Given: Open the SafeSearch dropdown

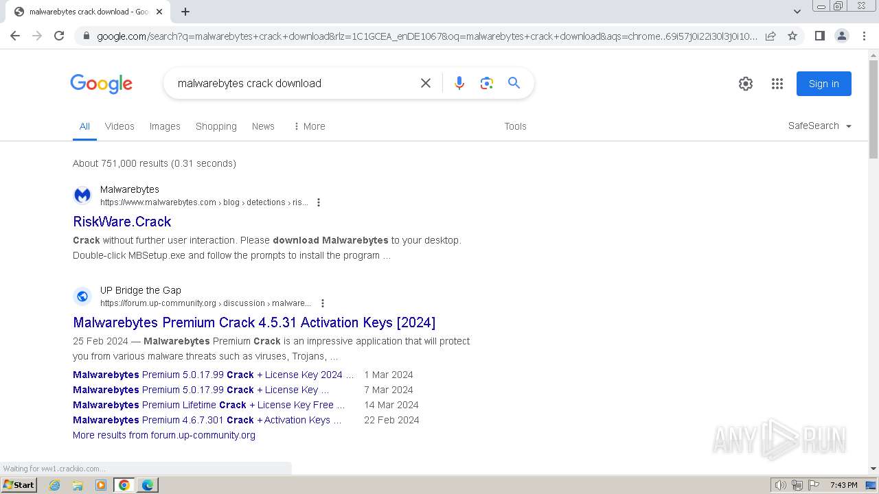Looking at the screenshot, I should click(820, 126).
